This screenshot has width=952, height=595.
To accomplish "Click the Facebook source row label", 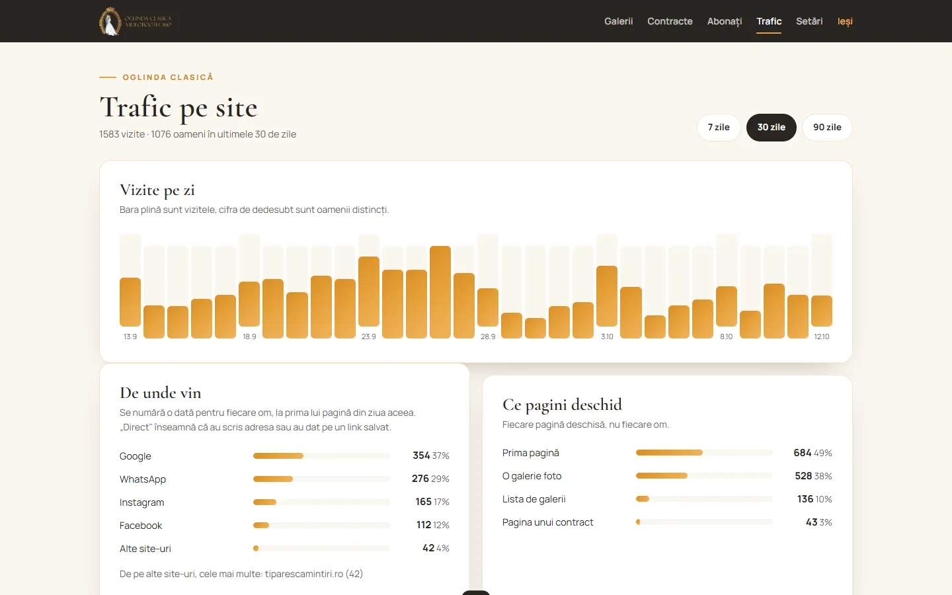I will (141, 526).
